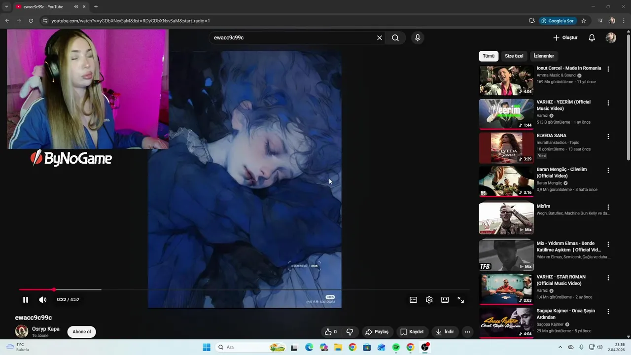This screenshot has width=631, height=355.
Task: Open the install app icon in the address bar
Action: click(532, 21)
